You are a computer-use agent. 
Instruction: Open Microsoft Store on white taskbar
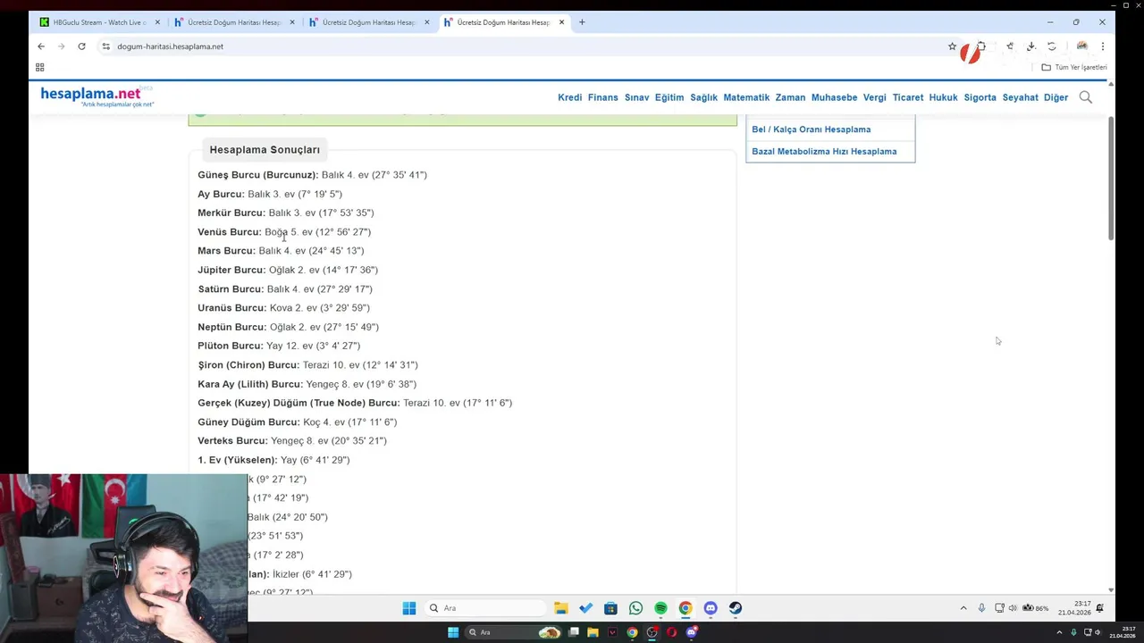click(x=610, y=608)
